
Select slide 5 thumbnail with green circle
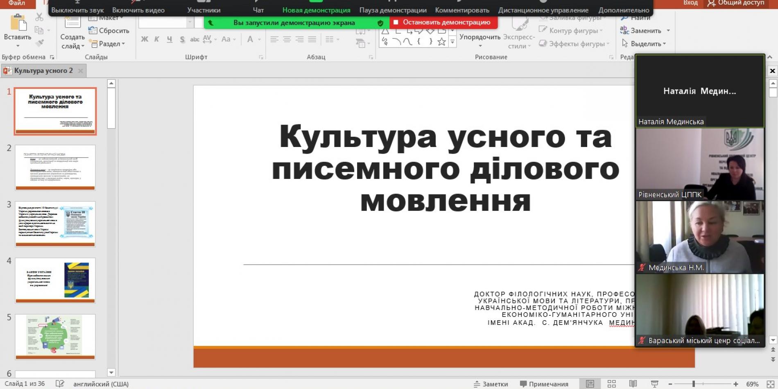point(55,337)
